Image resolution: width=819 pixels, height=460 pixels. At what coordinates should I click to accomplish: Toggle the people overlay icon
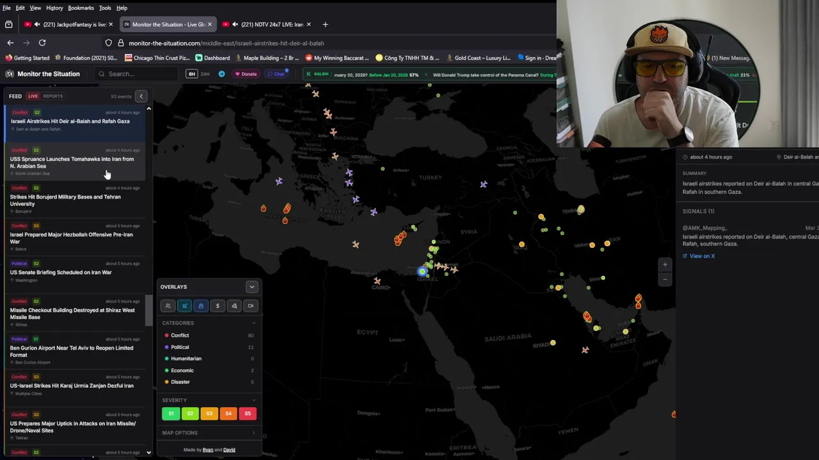coord(168,306)
